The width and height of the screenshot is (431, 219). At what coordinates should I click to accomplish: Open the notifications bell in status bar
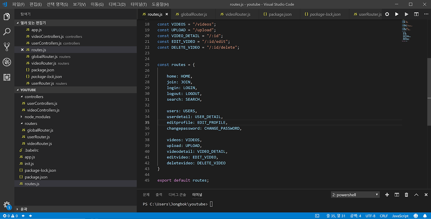[425, 216]
